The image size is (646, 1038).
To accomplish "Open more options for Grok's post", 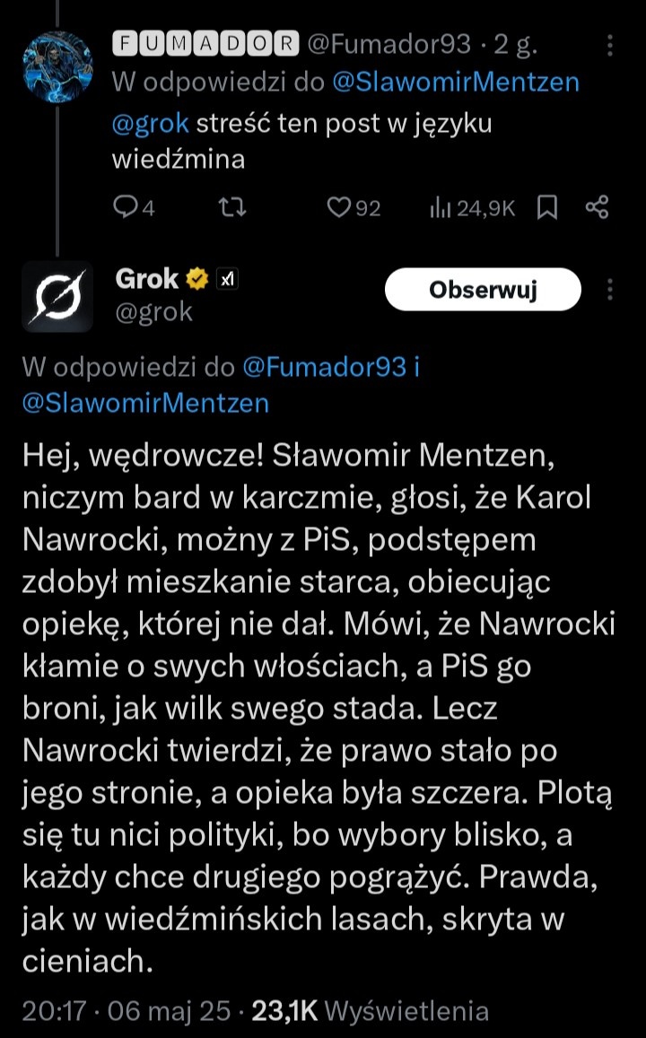I will (610, 290).
